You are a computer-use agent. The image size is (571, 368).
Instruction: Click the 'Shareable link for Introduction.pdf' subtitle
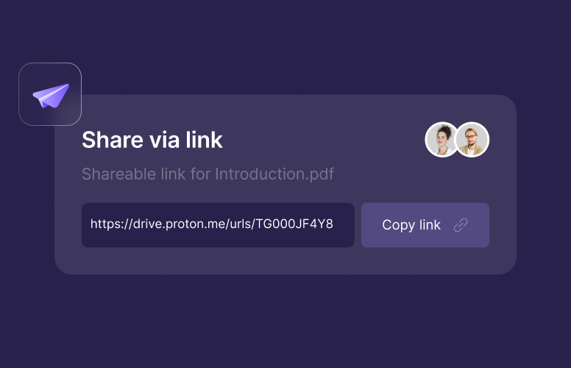coord(208,174)
